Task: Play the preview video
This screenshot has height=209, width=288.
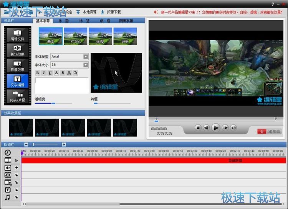Action: point(216,128)
